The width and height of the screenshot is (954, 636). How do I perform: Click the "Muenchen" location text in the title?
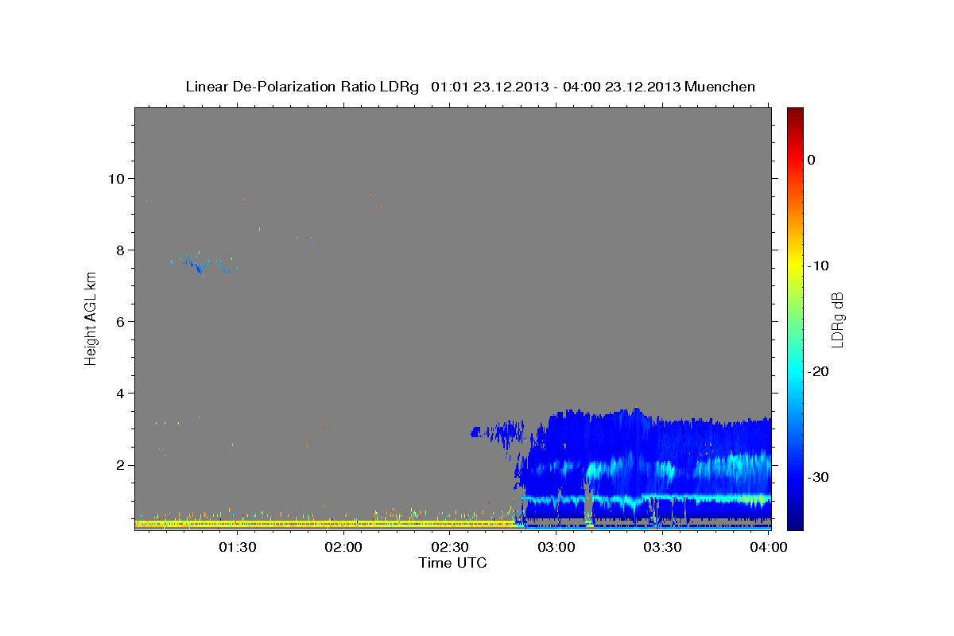(x=720, y=87)
